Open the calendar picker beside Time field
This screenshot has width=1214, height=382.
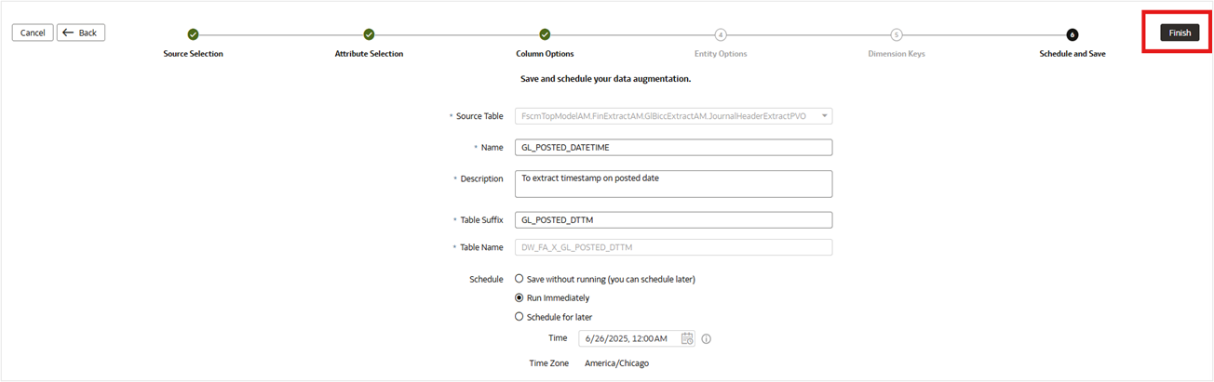687,338
